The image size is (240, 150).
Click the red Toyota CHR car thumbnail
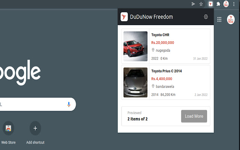135,46
